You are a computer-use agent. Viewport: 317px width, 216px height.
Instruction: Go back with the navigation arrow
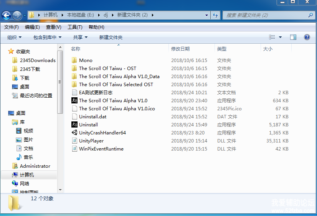pos(6,15)
